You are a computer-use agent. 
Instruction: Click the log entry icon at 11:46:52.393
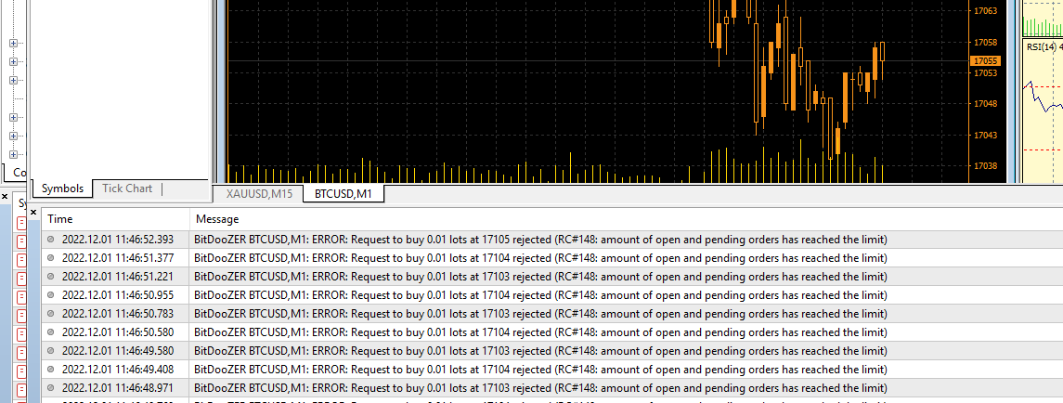[x=51, y=240]
